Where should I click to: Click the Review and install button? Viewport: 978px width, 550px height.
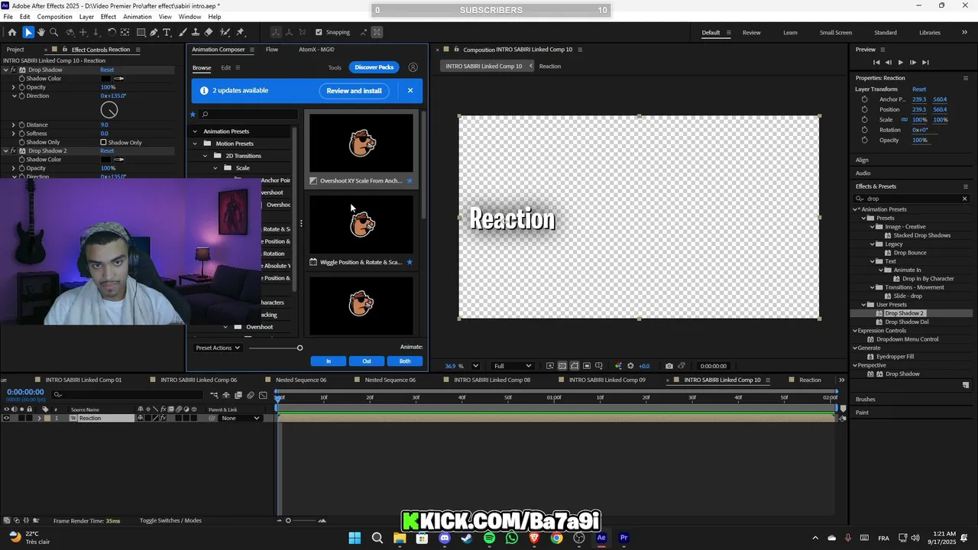click(x=354, y=91)
